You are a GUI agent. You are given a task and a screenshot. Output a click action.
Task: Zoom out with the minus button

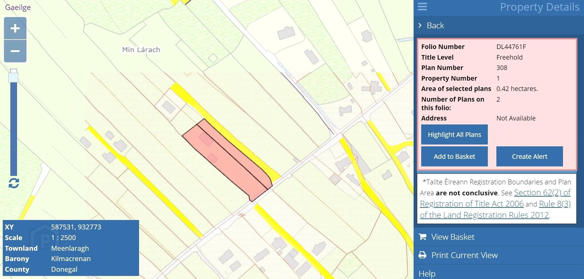15,51
